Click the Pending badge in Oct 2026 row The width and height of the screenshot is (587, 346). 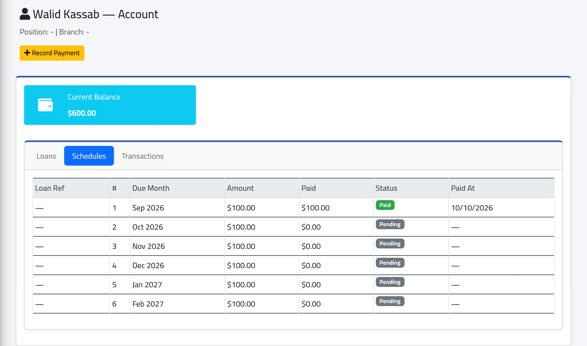[390, 224]
